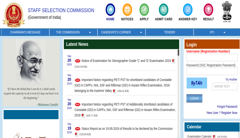Click the national Ashoka emblem
Screen dimensions: 240x138
227,12
